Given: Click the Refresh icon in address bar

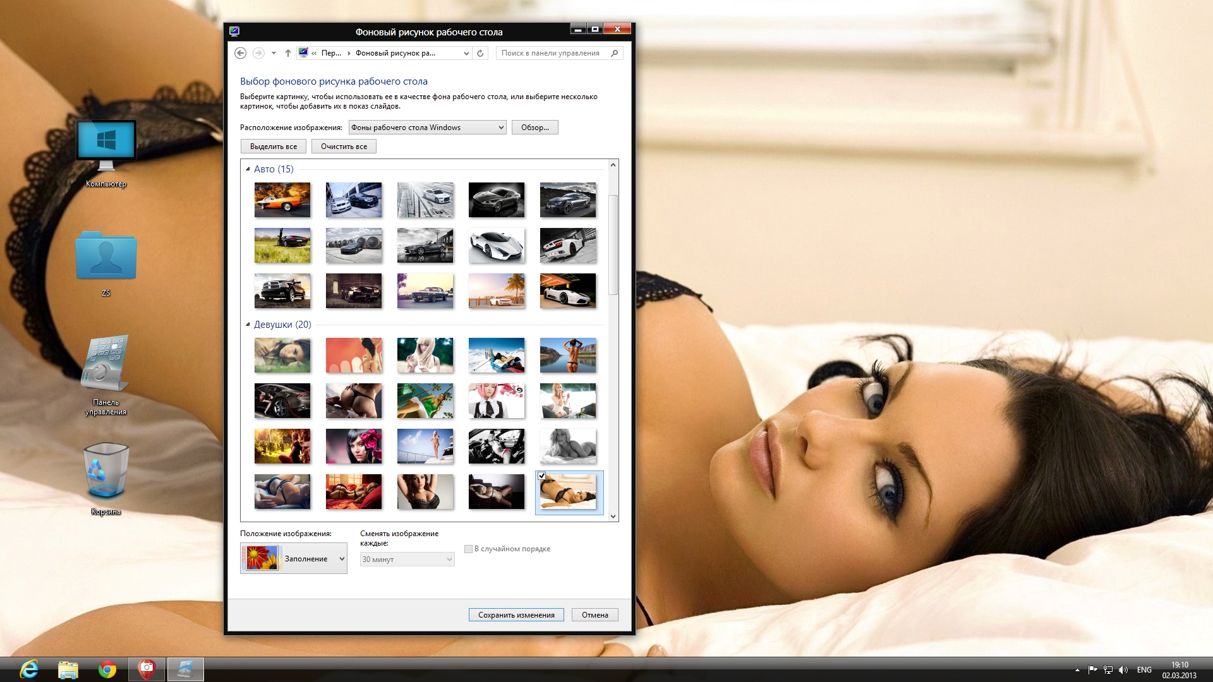Looking at the screenshot, I should pyautogui.click(x=480, y=53).
